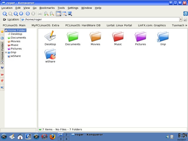This screenshot has width=188, height=141.
Task: Open History tab in sidebar
Action: pyautogui.click(x=2, y=38)
